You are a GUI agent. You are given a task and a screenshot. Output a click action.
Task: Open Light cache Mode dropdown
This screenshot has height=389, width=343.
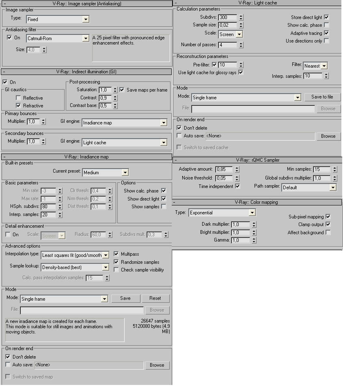[246, 98]
